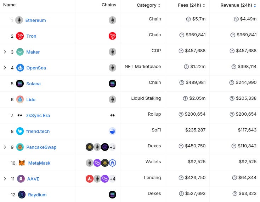Click the help icon next to Tron revenue $969,841
This screenshot has width=260, height=202.
(233, 35)
